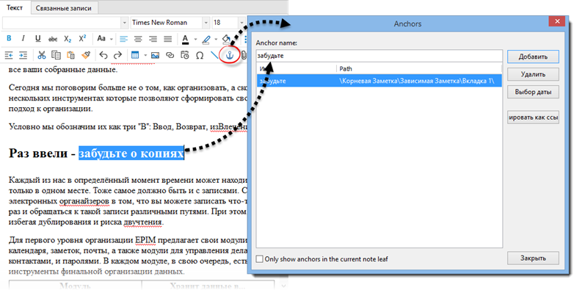Click the Удалить button
574x290 pixels.
click(533, 74)
